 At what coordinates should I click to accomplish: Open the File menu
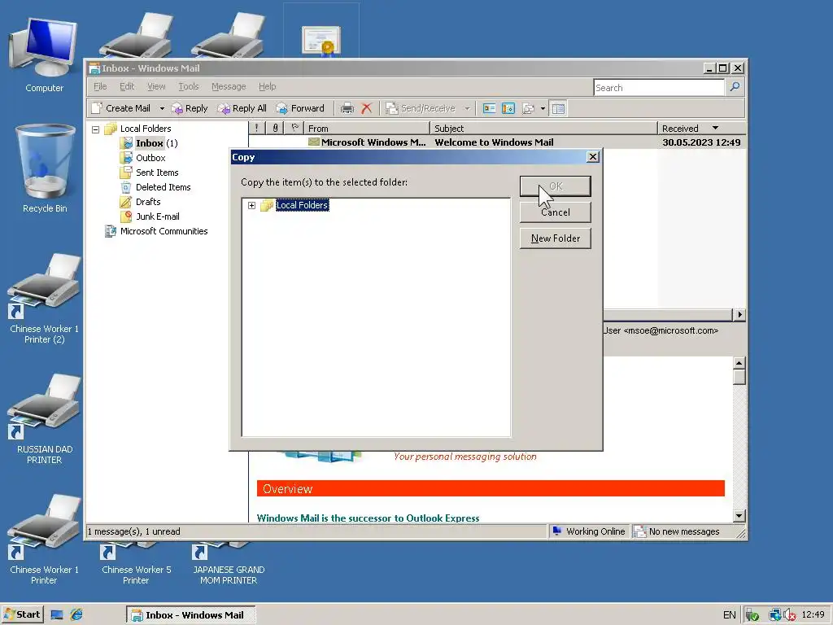click(x=100, y=86)
